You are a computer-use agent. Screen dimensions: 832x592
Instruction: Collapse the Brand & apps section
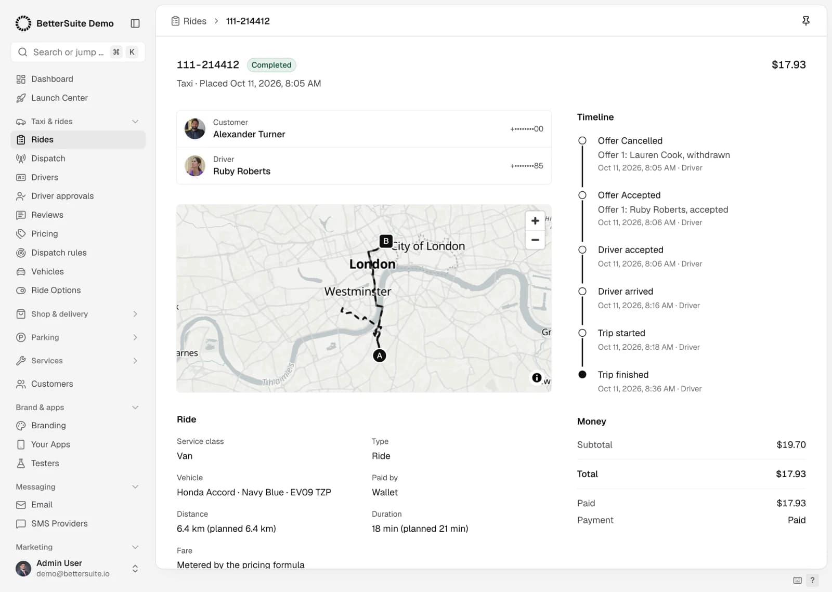point(135,407)
